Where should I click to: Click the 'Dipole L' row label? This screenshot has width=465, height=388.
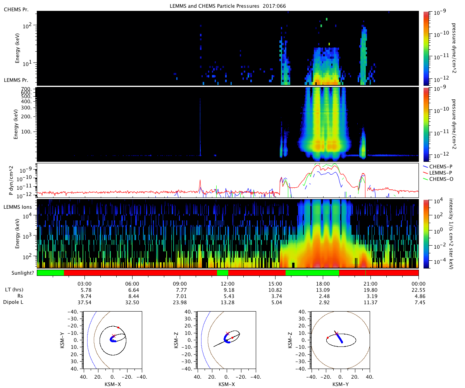[14, 302]
